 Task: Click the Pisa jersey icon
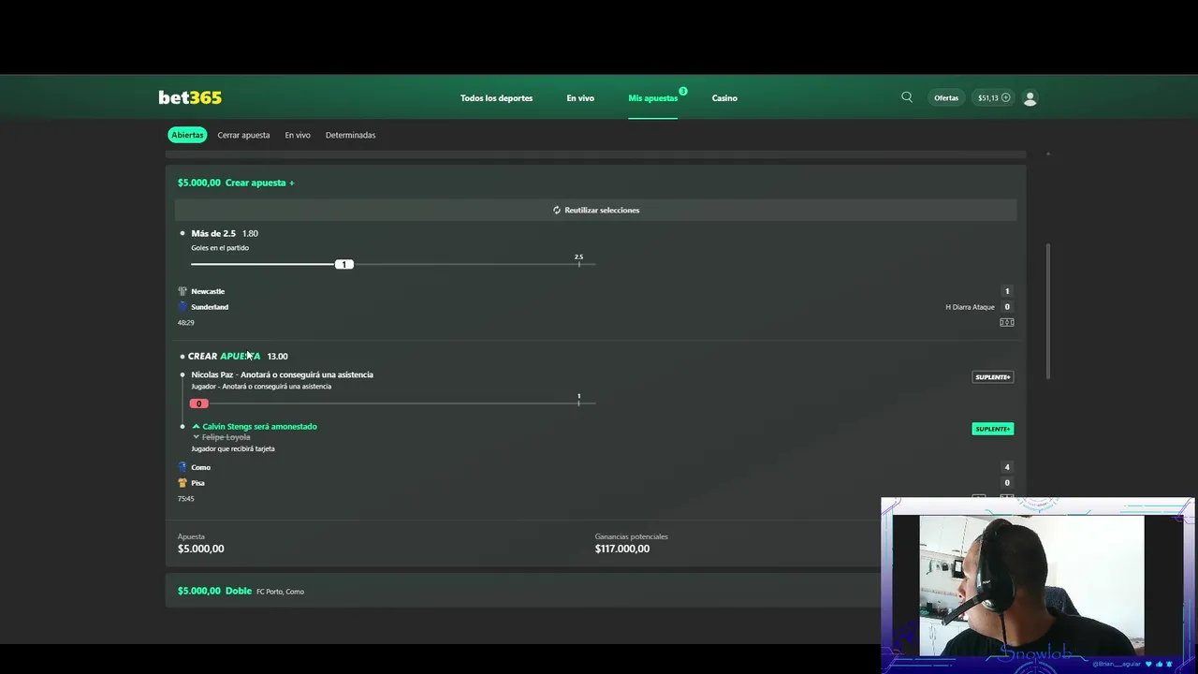coord(183,483)
